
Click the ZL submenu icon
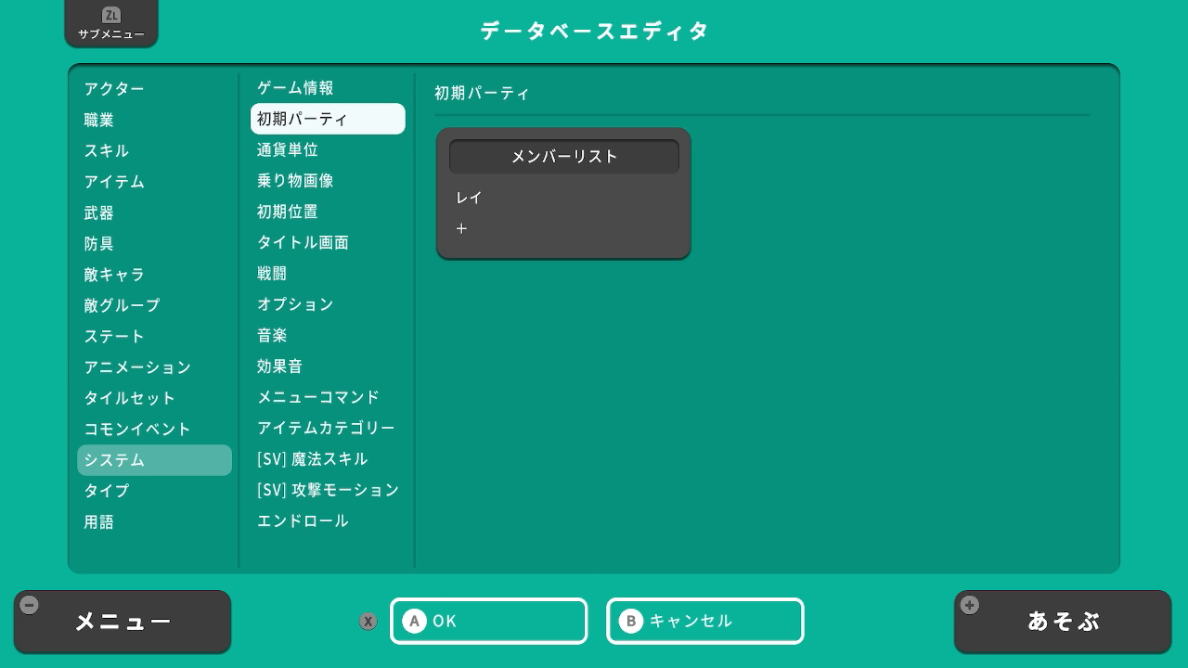pyautogui.click(x=111, y=15)
